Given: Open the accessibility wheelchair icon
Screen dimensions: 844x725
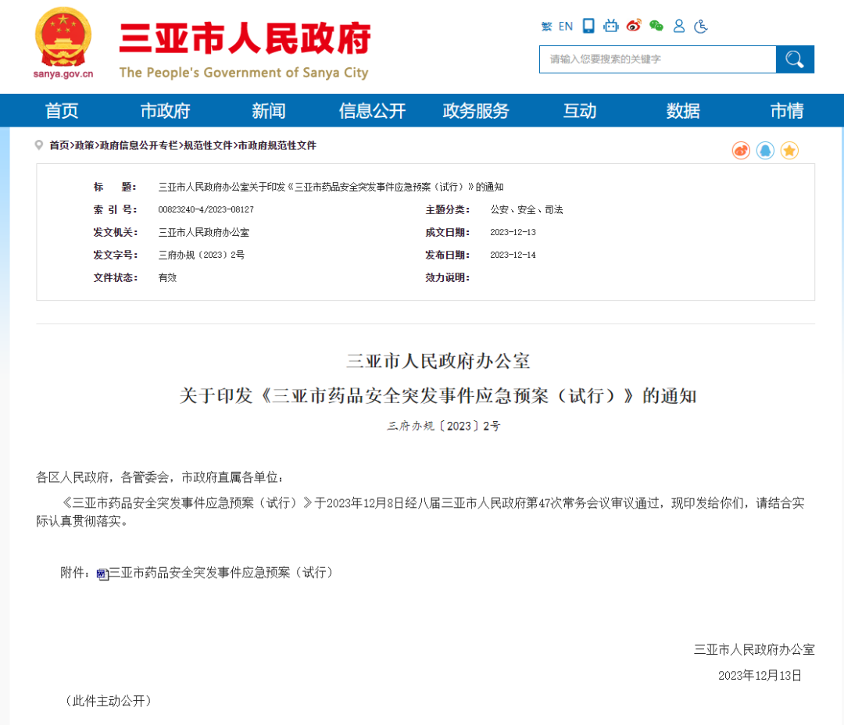Looking at the screenshot, I should click(x=701, y=26).
